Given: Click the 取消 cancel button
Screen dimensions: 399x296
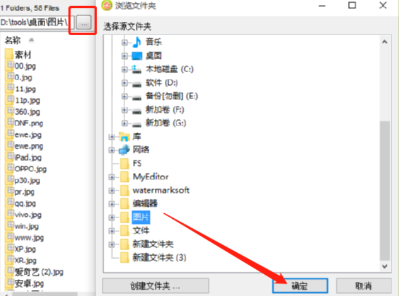Looking at the screenshot, I should pos(363,286).
